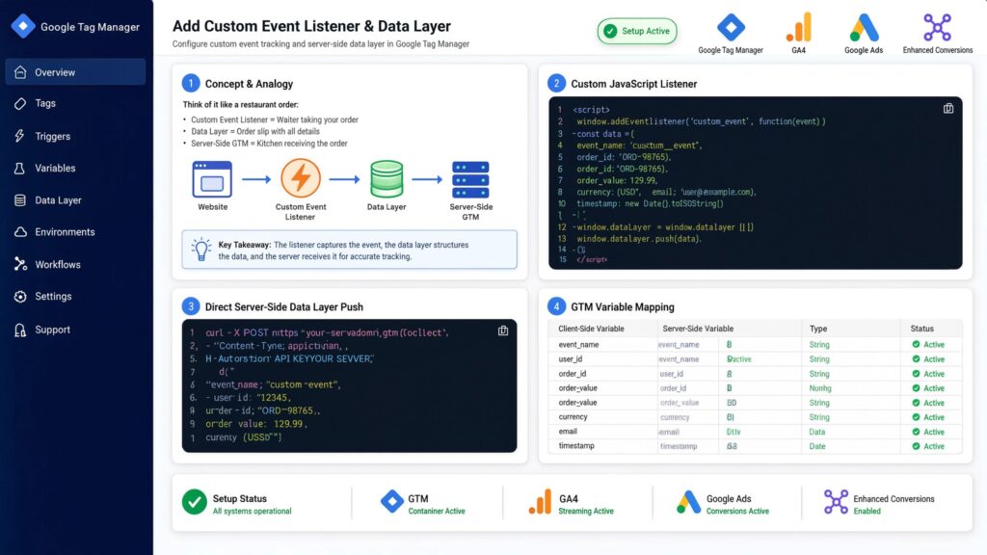Select the user_id client-side variable cell
987x555 pixels.
click(571, 359)
